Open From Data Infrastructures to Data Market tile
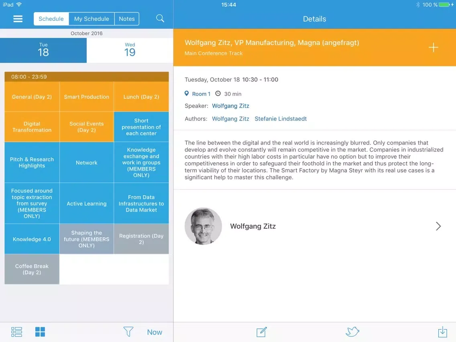456x342 pixels. click(x=141, y=203)
